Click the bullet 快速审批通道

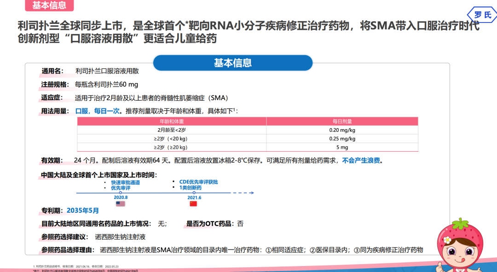point(126,182)
